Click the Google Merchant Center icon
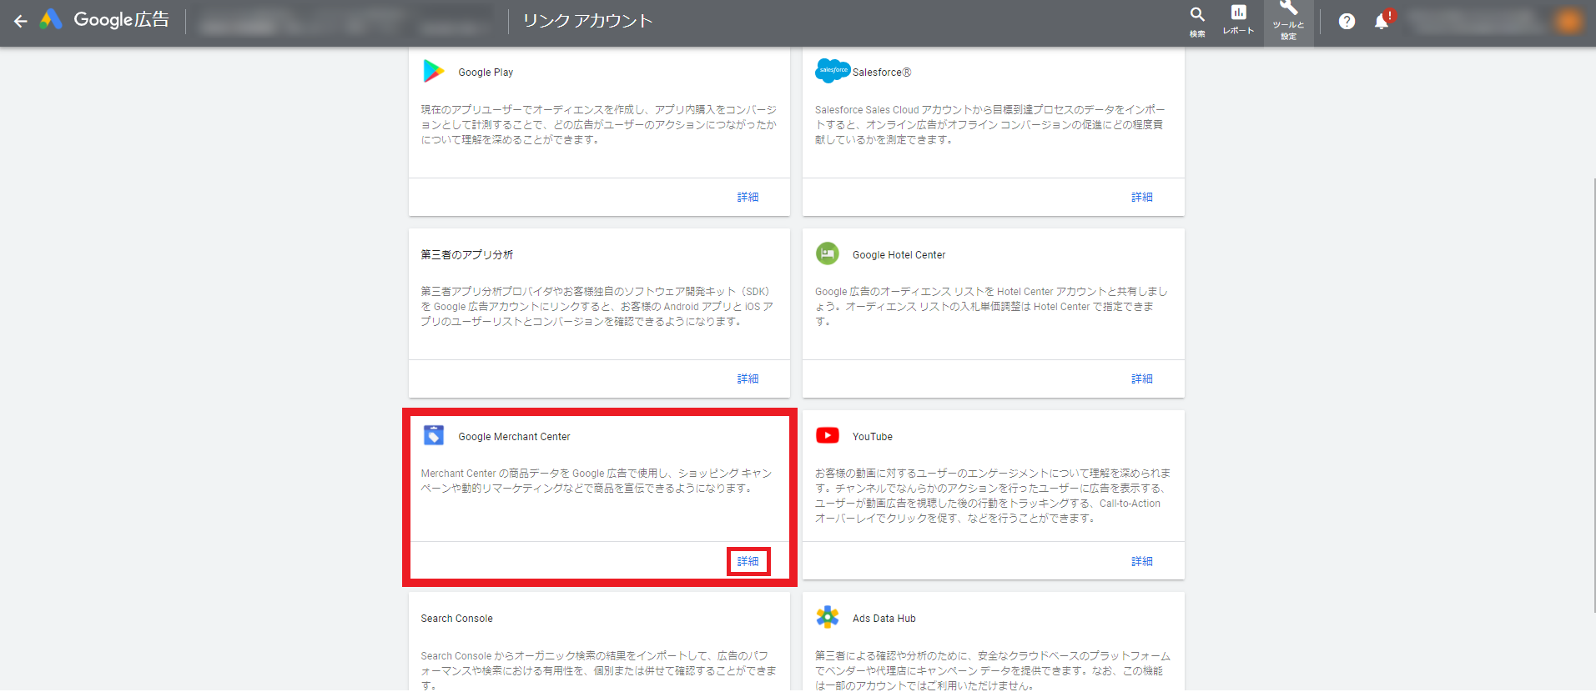Viewport: 1596px width, 692px height. (434, 435)
